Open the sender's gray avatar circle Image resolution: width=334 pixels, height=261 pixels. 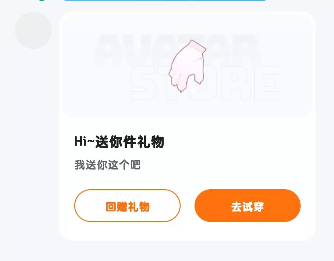pos(33,30)
